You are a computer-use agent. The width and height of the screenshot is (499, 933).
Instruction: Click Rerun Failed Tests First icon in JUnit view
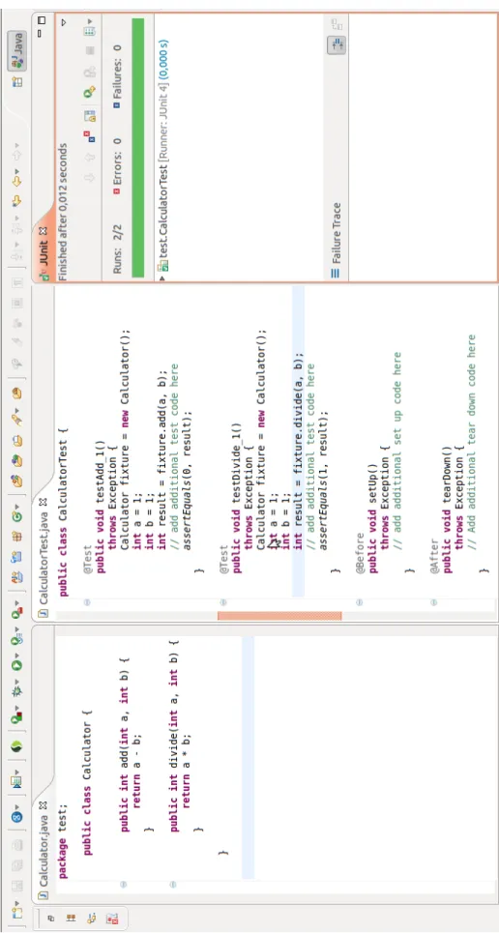[x=90, y=72]
